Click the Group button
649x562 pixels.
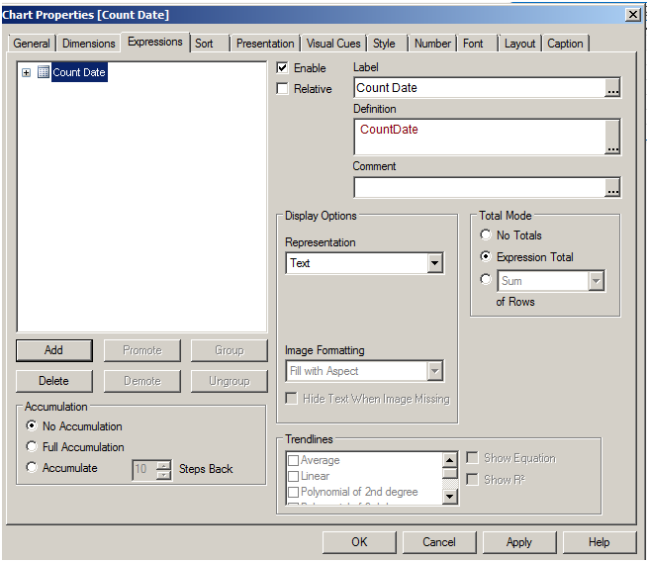click(229, 350)
